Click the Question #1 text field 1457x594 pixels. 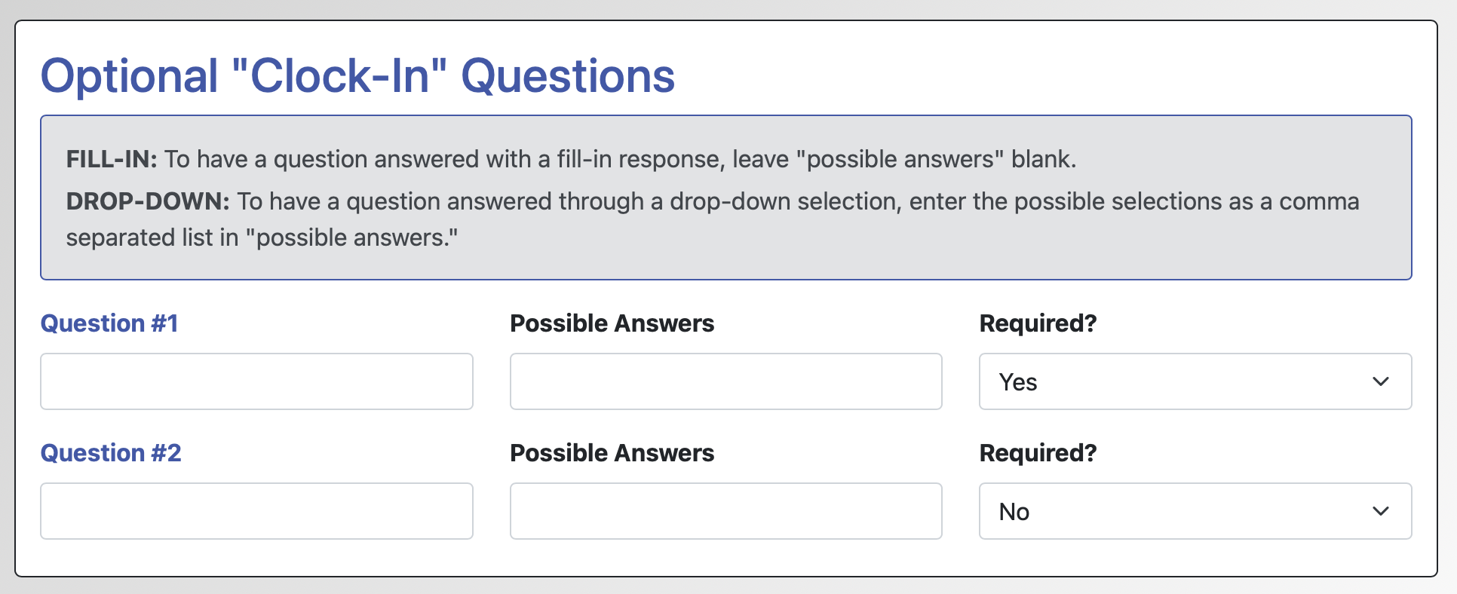coord(256,381)
